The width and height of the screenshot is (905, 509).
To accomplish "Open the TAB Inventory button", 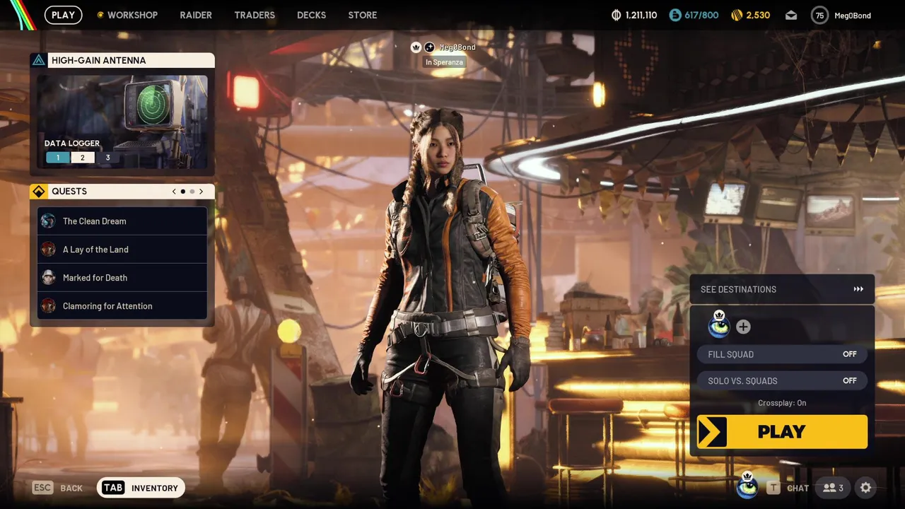I will (x=141, y=488).
